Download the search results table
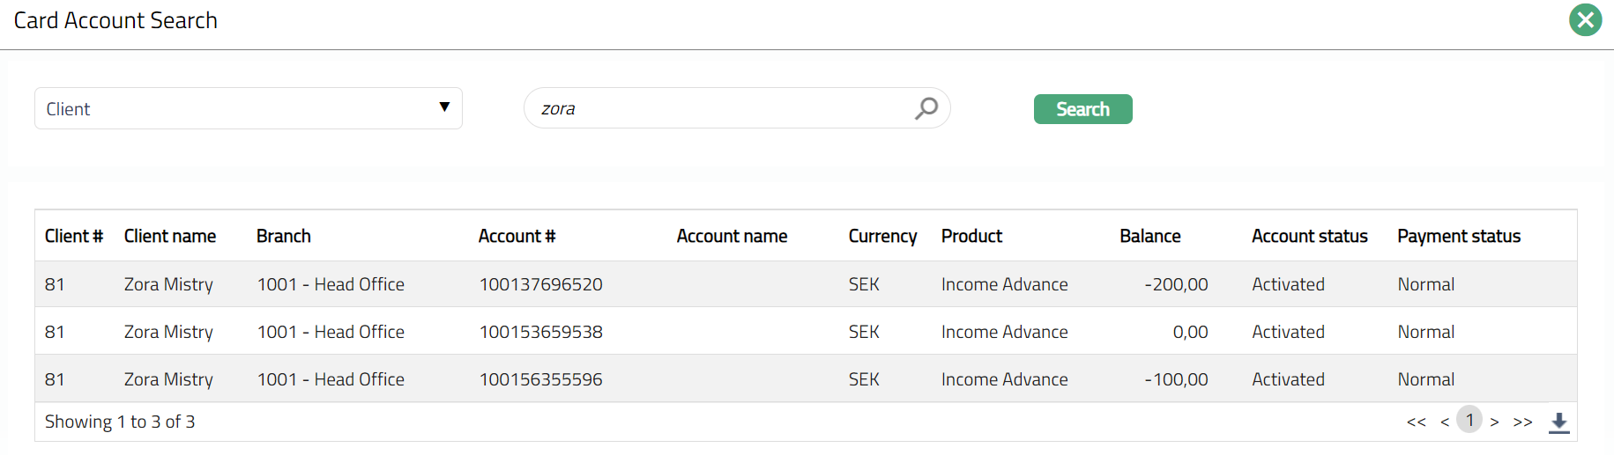 pos(1558,422)
